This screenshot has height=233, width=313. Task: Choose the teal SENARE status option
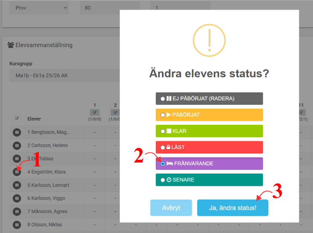click(209, 180)
